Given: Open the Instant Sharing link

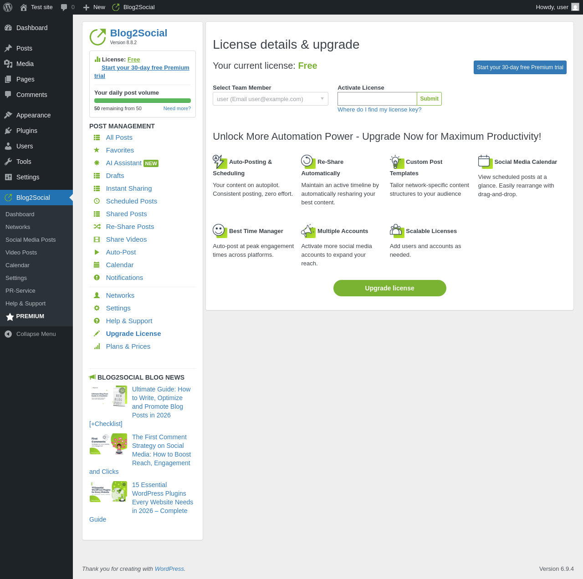Looking at the screenshot, I should 129,188.
